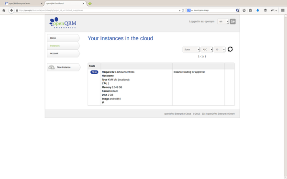Image resolution: width=287 pixels, height=179 pixels.
Task: Click the footer copyright text
Action: [199, 114]
